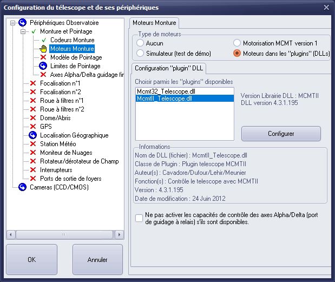Enable the Alpha/Delta axes control checkbox
The width and height of the screenshot is (335, 282).
click(x=139, y=218)
